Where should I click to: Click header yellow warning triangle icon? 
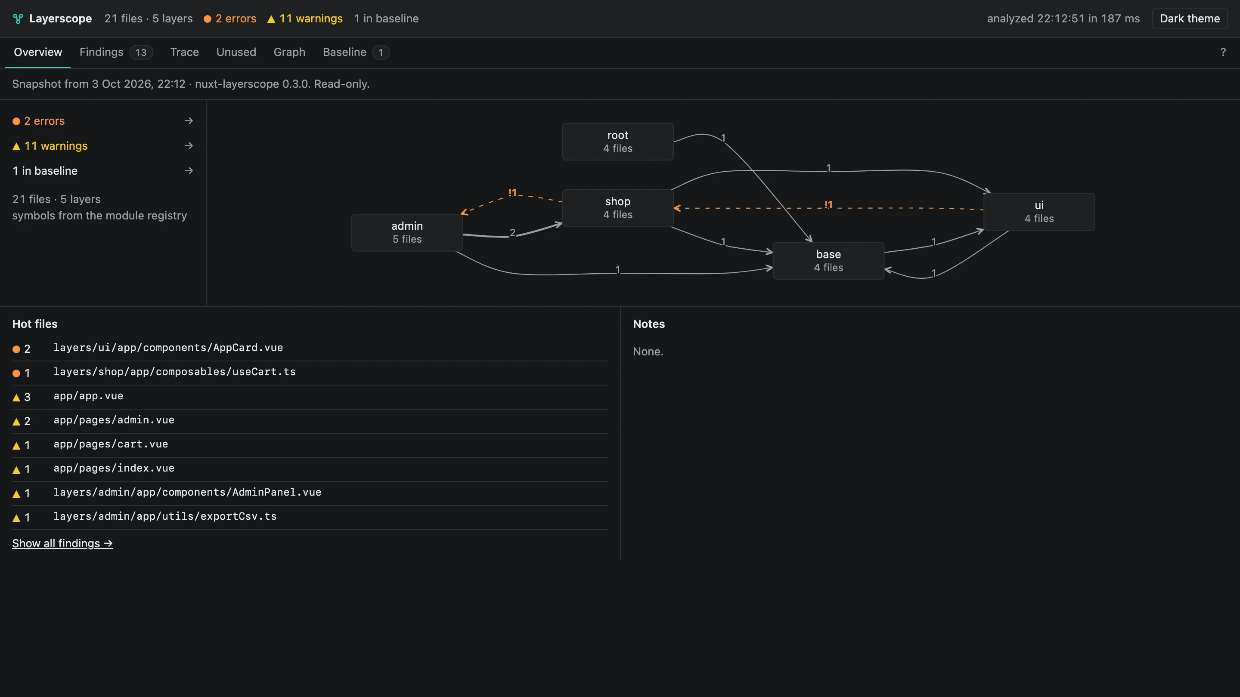pos(271,19)
